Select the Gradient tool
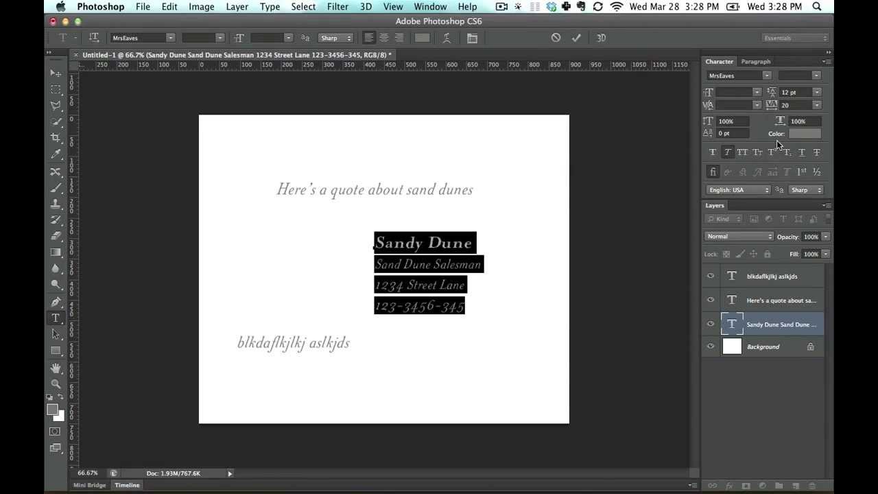878x494 pixels. 56,252
